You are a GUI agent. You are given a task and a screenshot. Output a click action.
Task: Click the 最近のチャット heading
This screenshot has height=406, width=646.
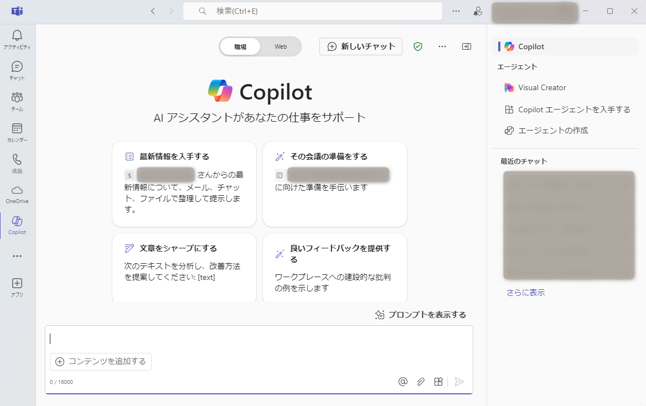point(524,162)
